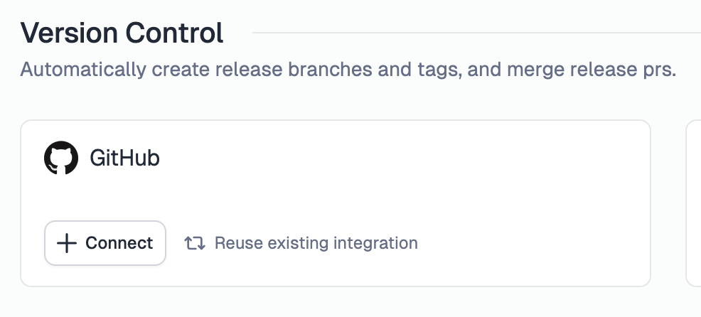Click the word Connect in the button

119,243
